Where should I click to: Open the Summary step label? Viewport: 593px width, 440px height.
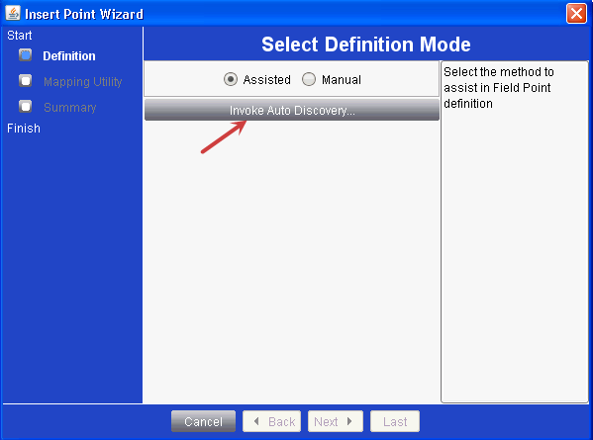70,107
